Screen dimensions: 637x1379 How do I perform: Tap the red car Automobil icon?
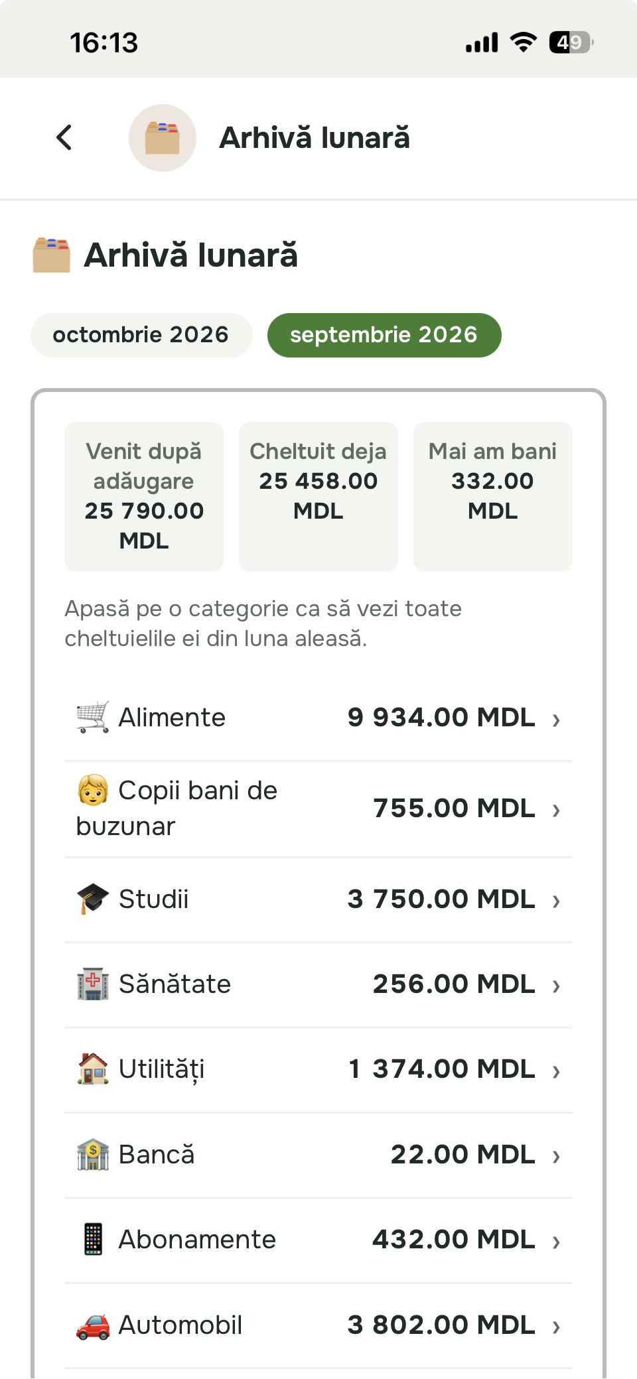pyautogui.click(x=93, y=1325)
